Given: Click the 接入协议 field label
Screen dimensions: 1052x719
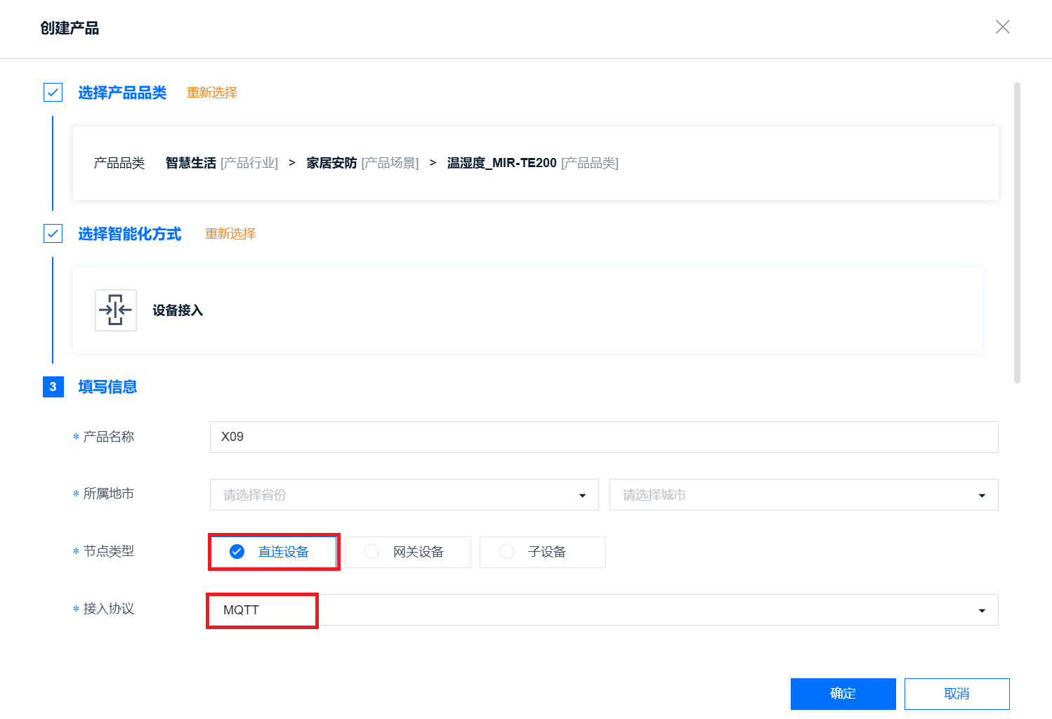Looking at the screenshot, I should 109,609.
